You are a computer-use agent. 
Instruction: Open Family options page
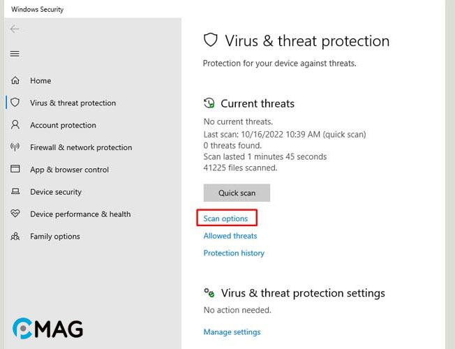(55, 237)
